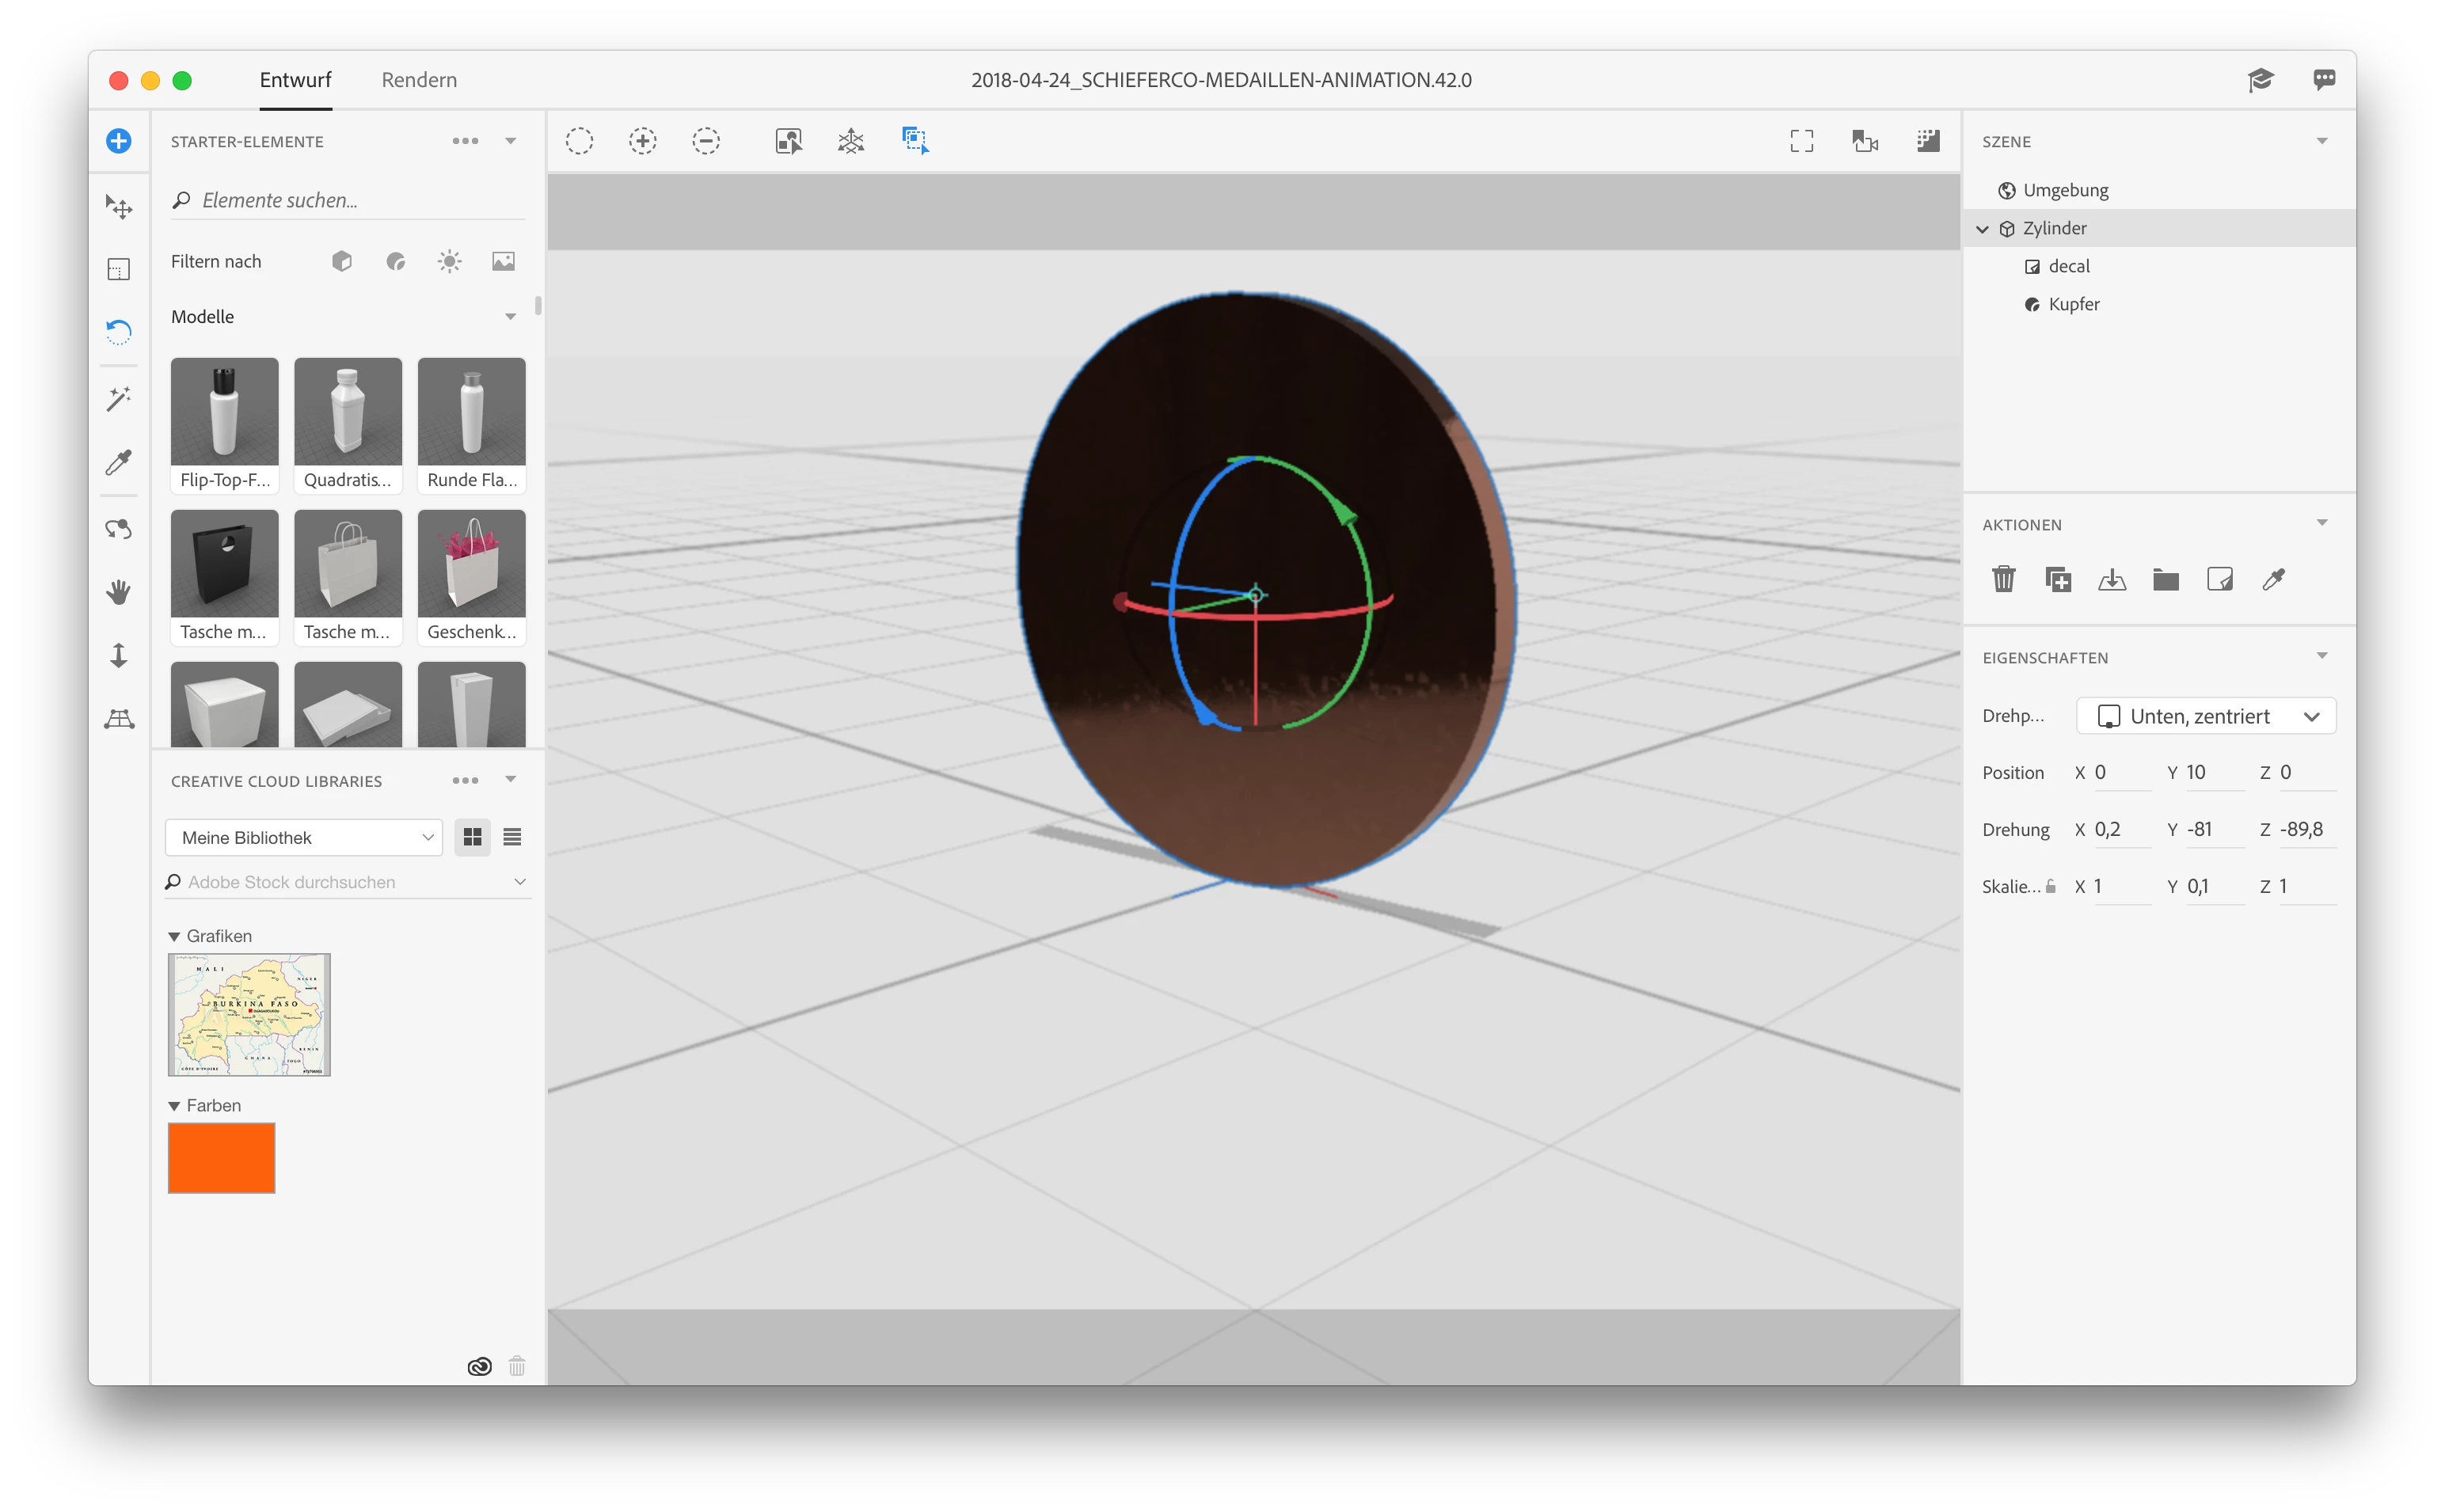Filter starter elements by lights
This screenshot has height=1512, width=2445.
449,262
